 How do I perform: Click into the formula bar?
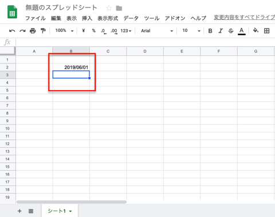pos(145,42)
